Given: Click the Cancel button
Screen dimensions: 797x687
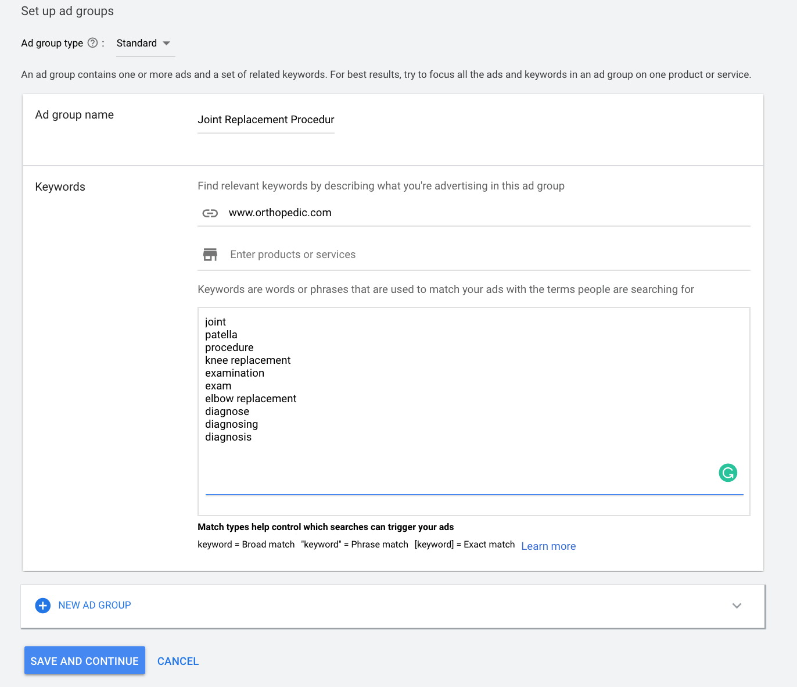Looking at the screenshot, I should (x=178, y=661).
